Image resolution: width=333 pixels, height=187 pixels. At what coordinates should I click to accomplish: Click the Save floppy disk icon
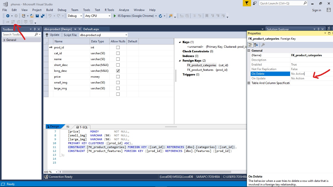37,16
